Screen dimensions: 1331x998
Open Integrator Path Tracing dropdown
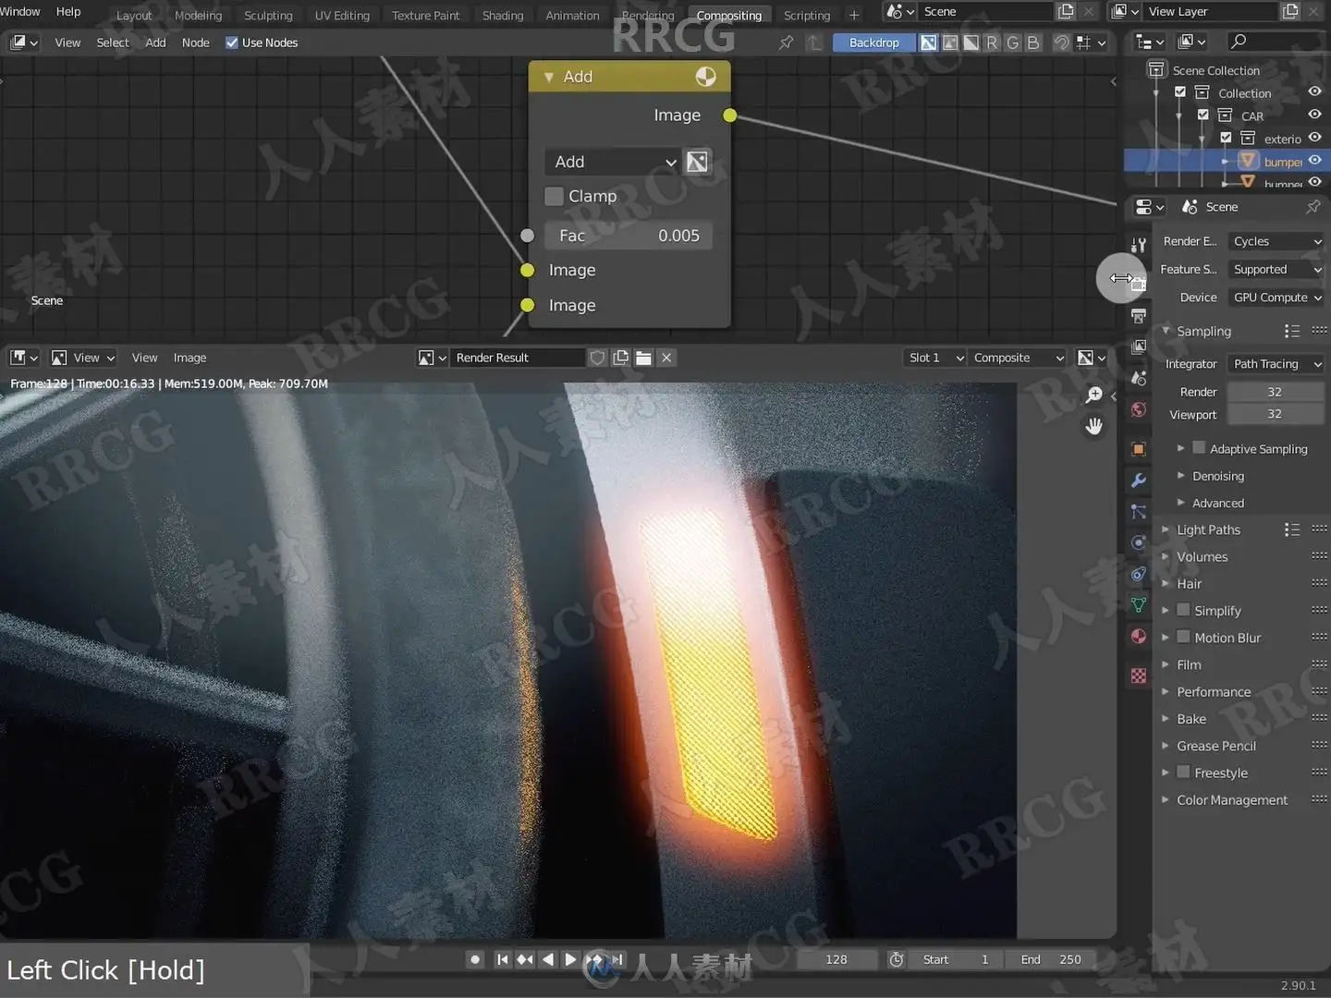coord(1276,364)
